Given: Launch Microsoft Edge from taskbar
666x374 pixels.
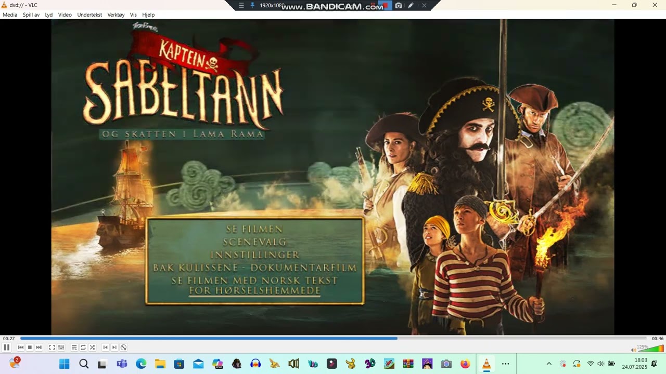Looking at the screenshot, I should (x=141, y=364).
